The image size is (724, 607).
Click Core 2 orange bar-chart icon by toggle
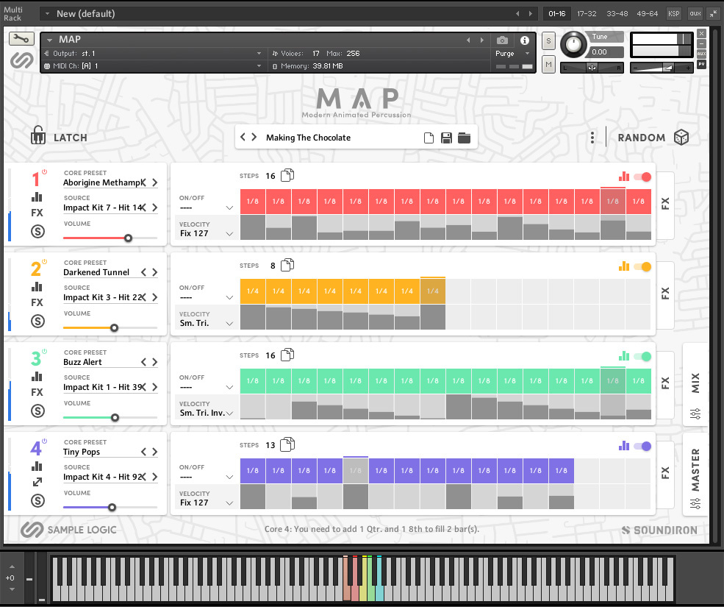[624, 266]
